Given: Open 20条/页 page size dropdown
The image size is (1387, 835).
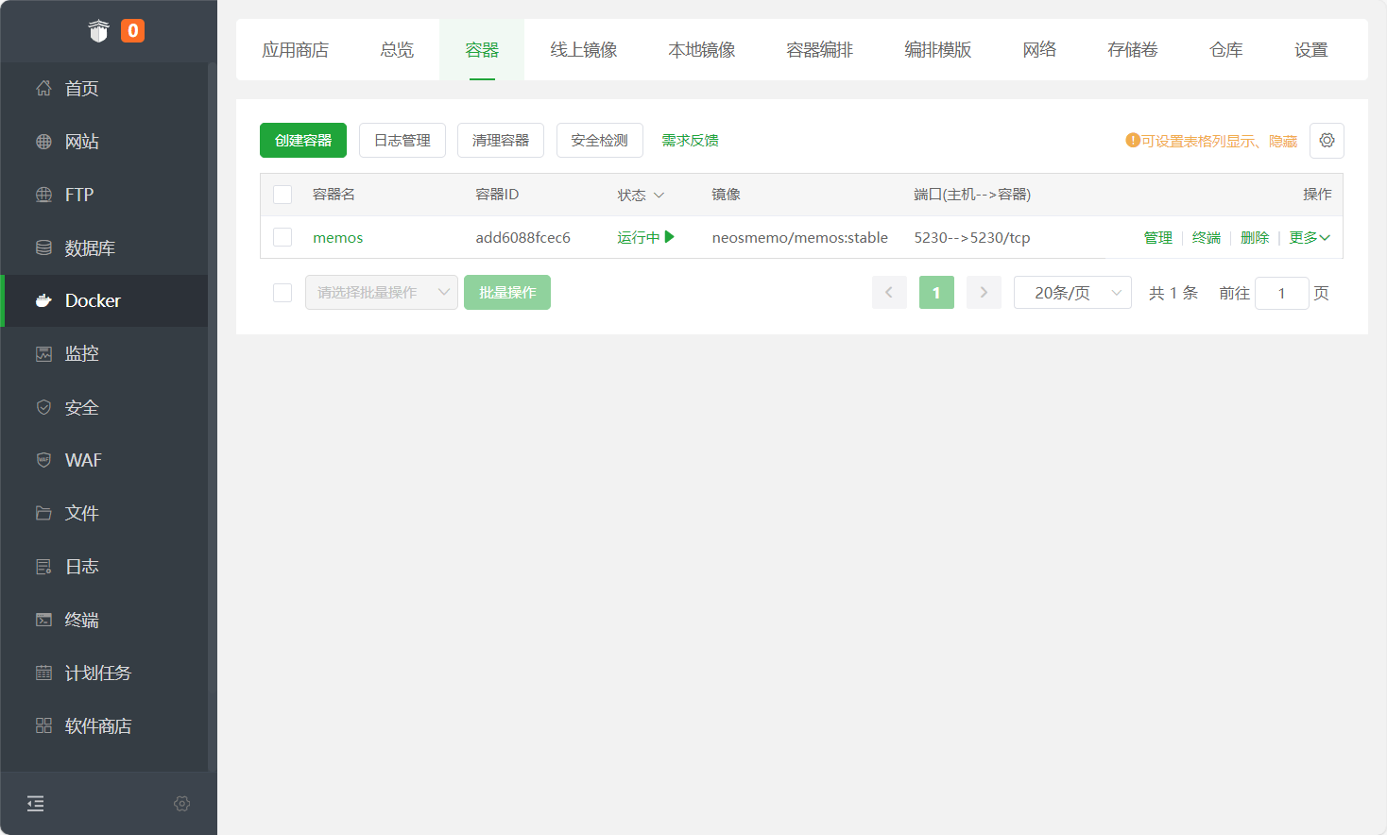Looking at the screenshot, I should pos(1072,293).
